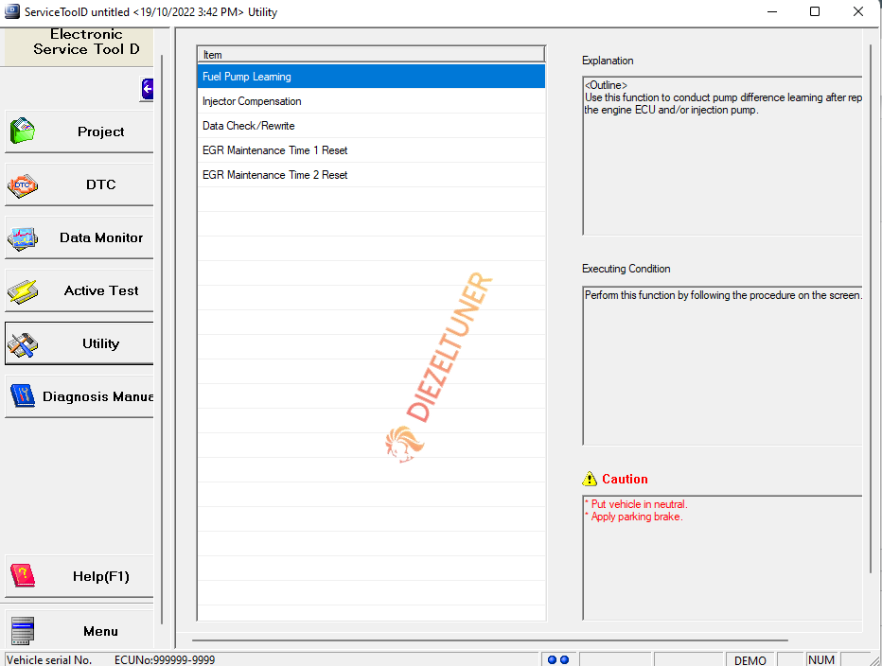Click the Project folder icon
882x666 pixels.
(x=23, y=131)
